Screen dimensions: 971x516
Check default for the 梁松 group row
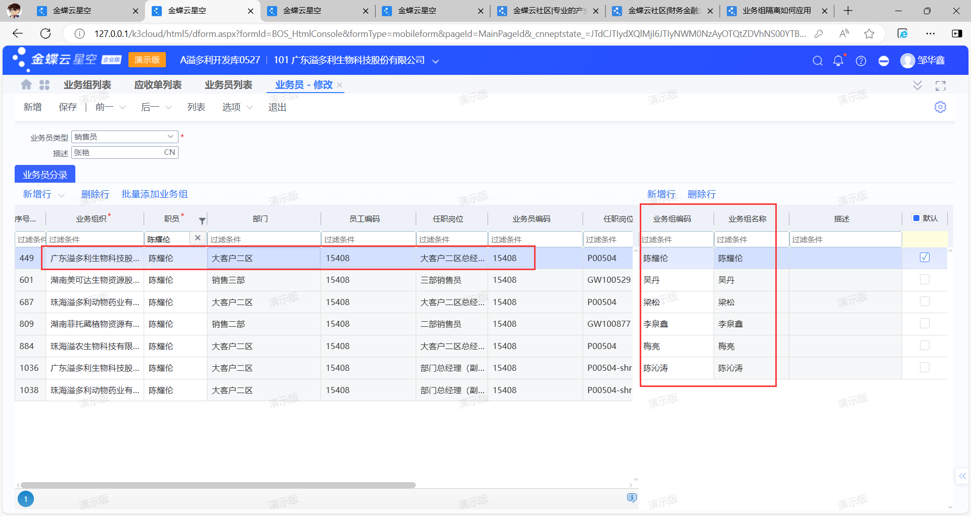click(924, 302)
